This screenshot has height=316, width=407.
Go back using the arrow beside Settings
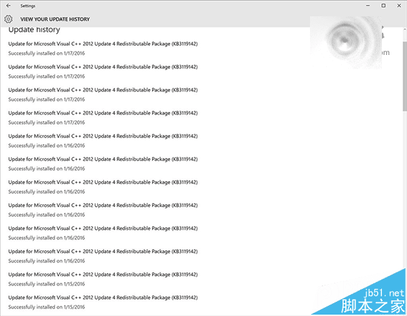click(x=8, y=5)
